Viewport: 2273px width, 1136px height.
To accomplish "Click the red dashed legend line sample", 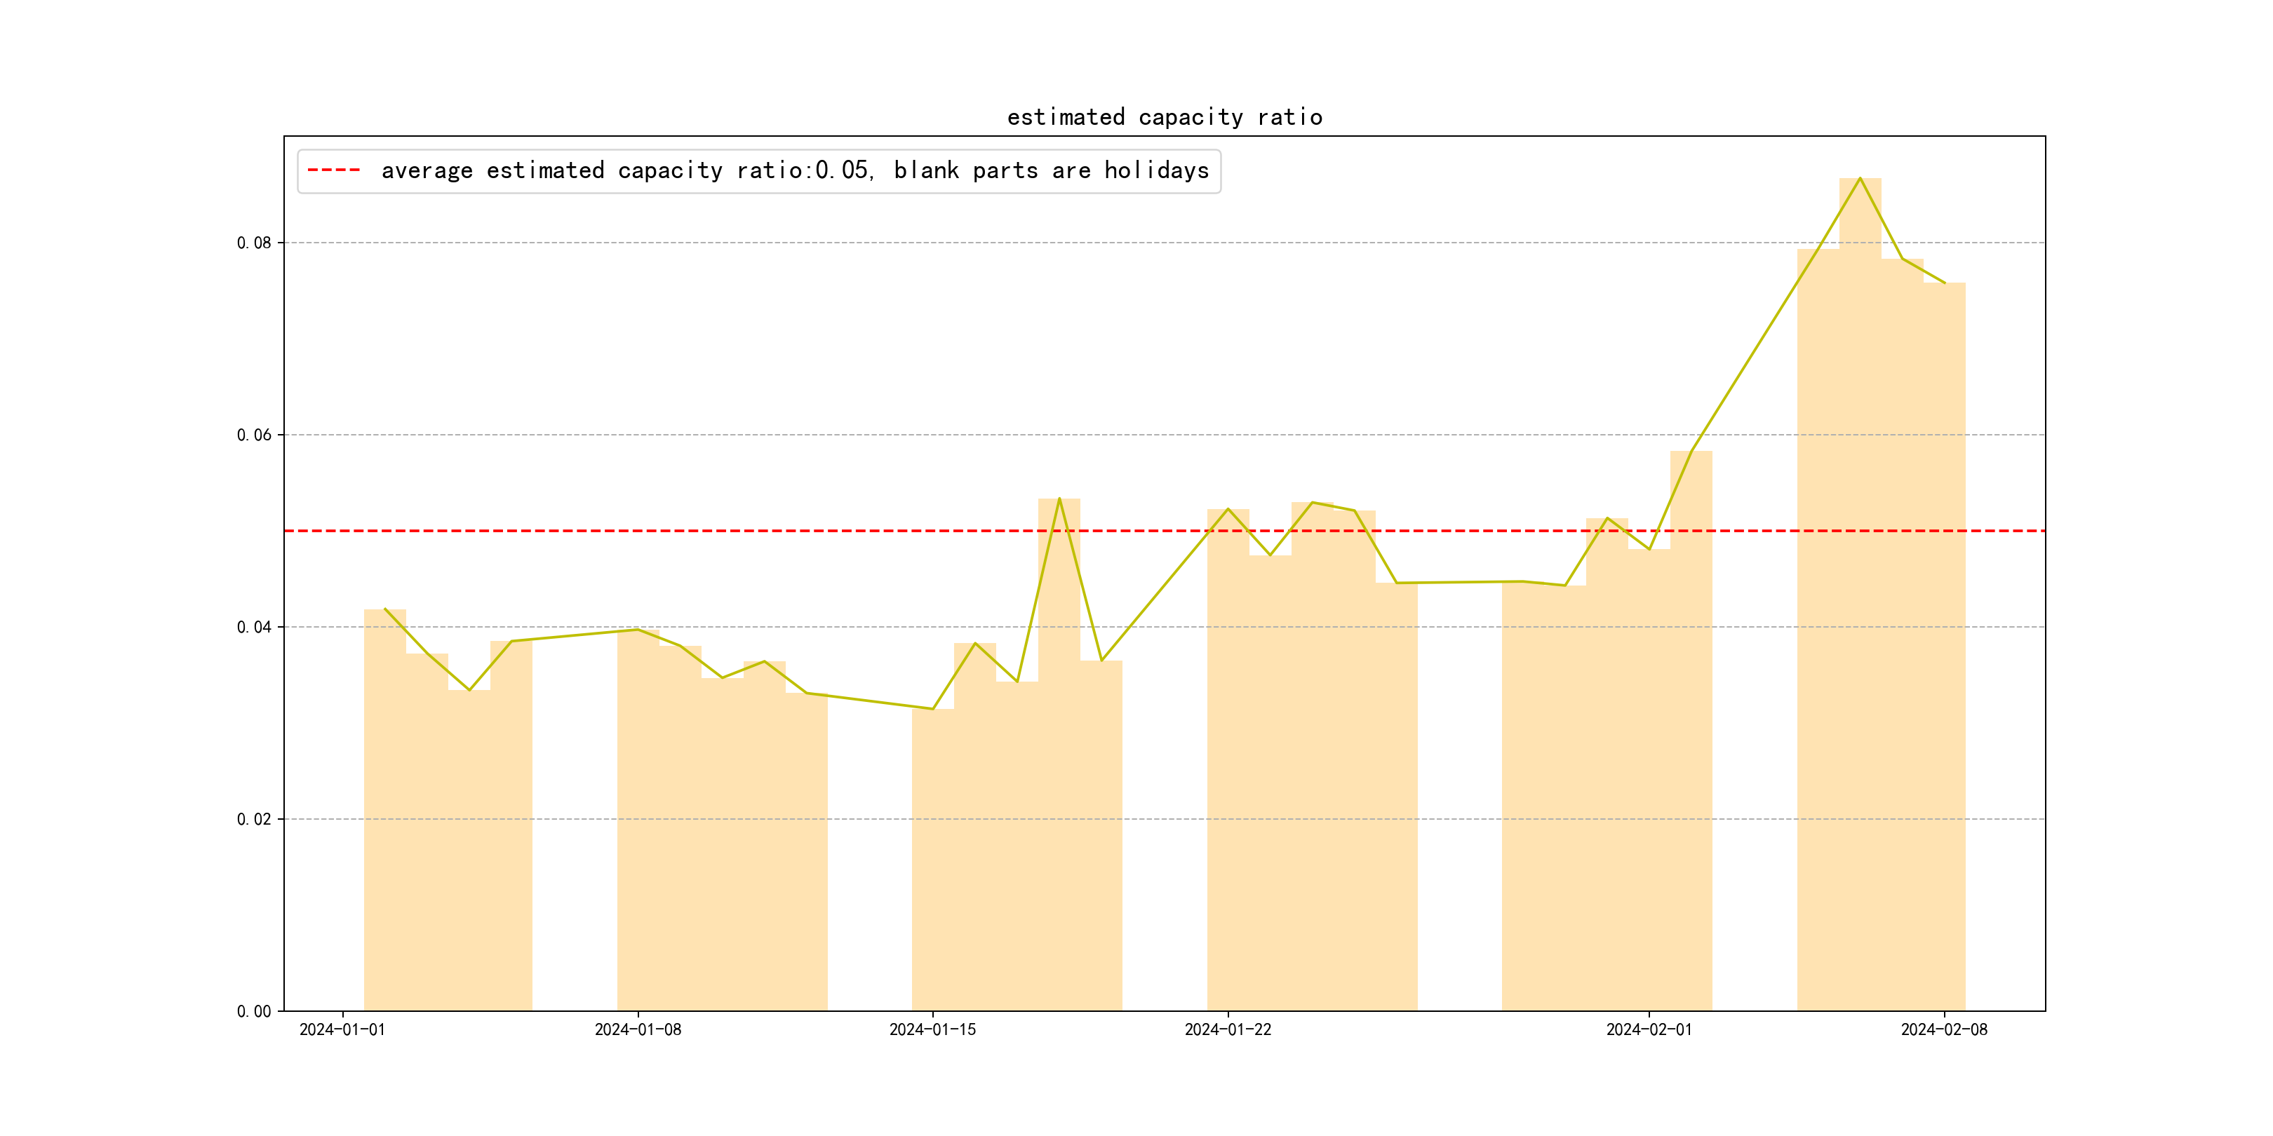I will click(333, 170).
